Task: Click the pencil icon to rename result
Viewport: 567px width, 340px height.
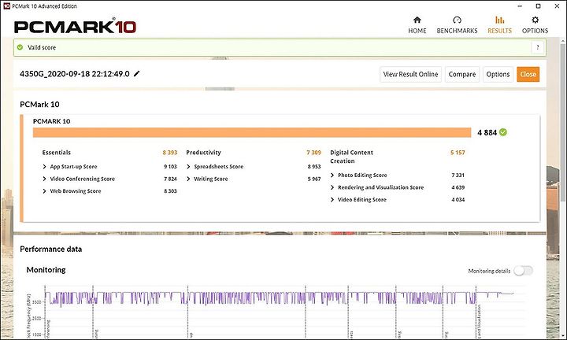Action: (137, 74)
